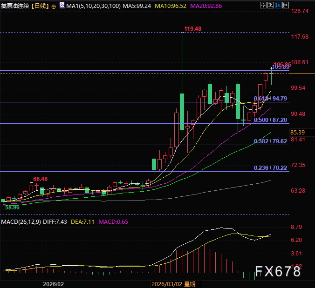The width and height of the screenshot is (315, 288).
Task: Click the 119.48 high price marker
Action: (192, 29)
